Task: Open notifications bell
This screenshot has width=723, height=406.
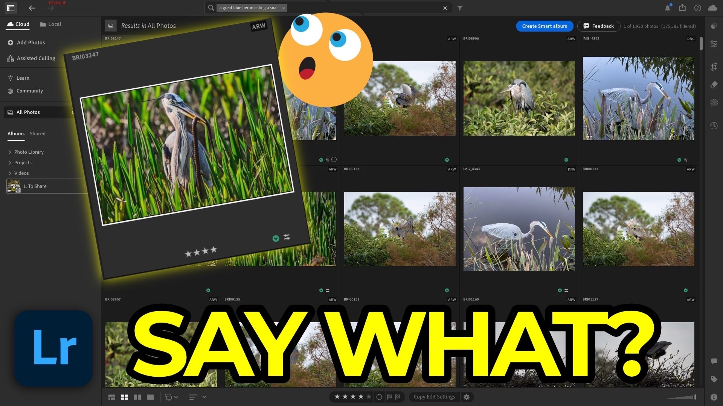Action: click(x=667, y=8)
